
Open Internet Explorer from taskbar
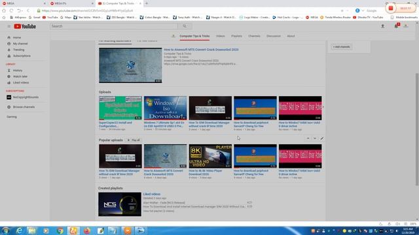[19, 230]
